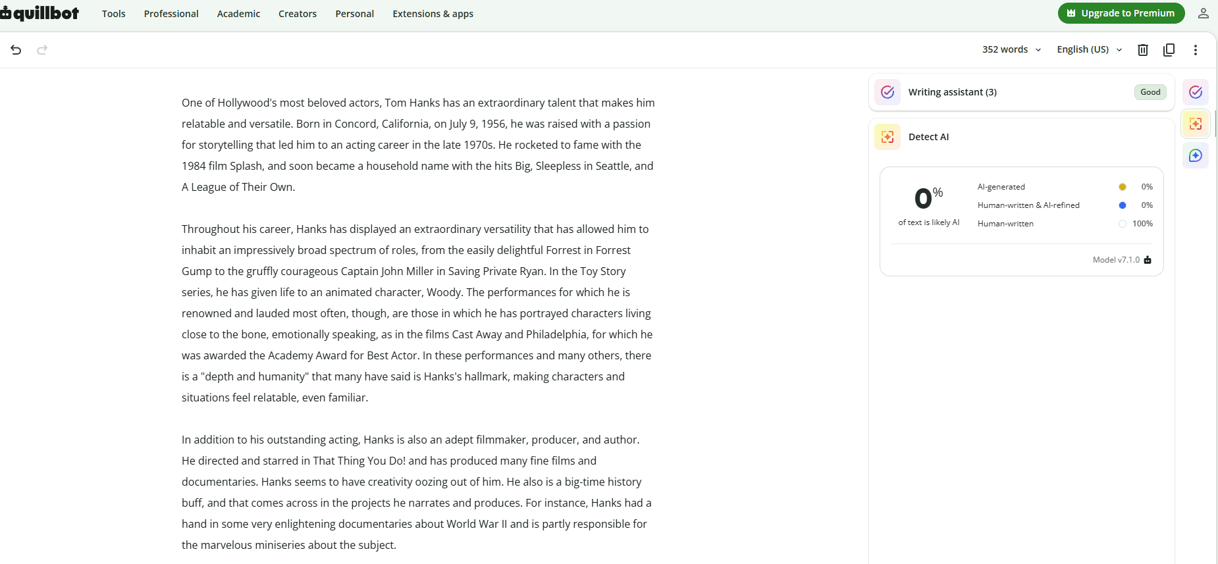Select sidebar AI chat sparkle icon
This screenshot has height=564, width=1218.
[1196, 155]
